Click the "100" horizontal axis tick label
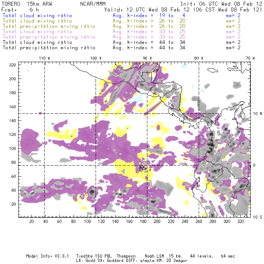Screen dimensions: 264x264 click(x=87, y=222)
